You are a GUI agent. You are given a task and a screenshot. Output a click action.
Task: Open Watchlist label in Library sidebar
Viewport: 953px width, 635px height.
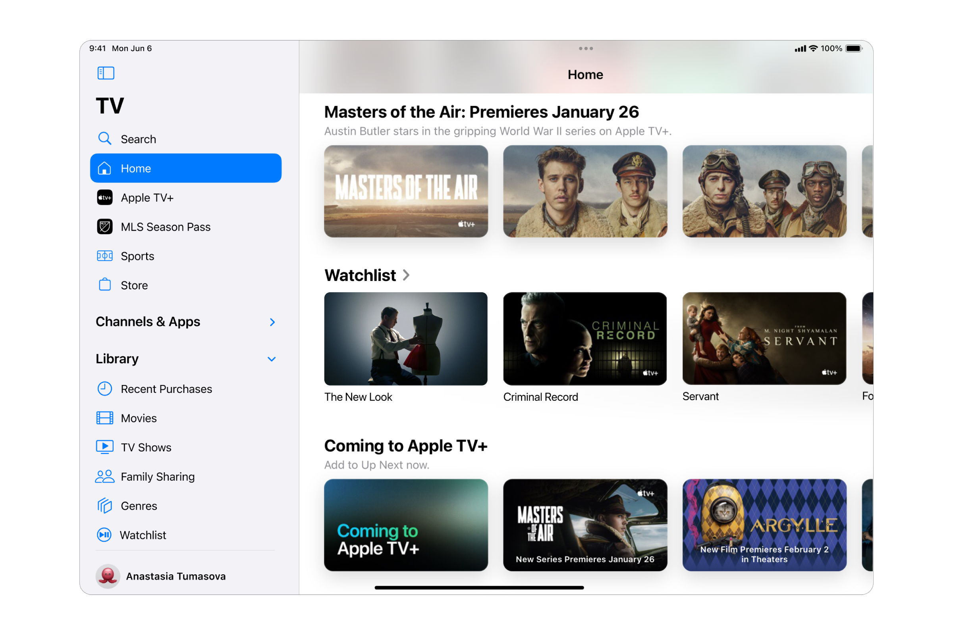(x=143, y=535)
